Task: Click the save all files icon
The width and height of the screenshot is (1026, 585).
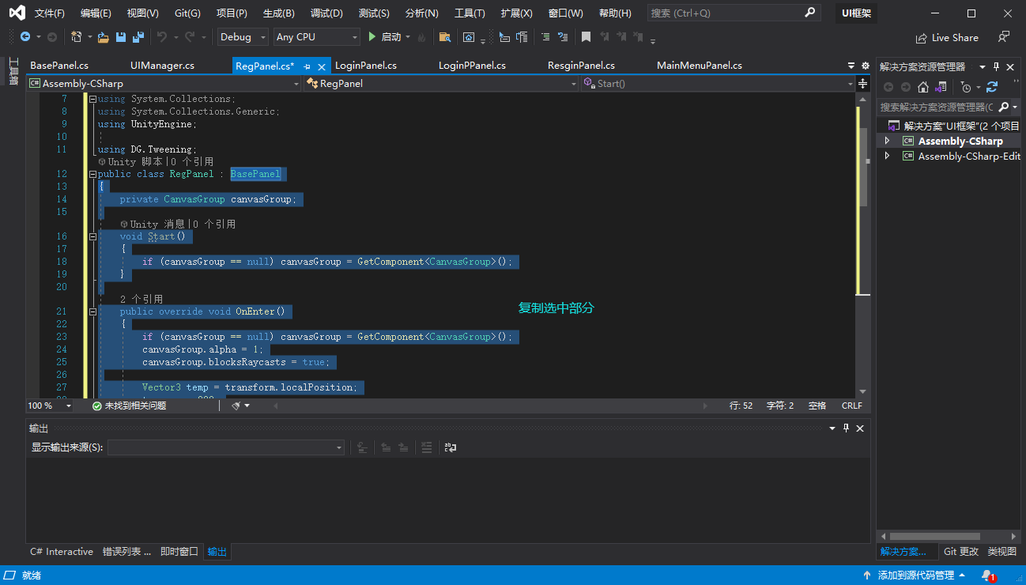Action: (x=138, y=37)
